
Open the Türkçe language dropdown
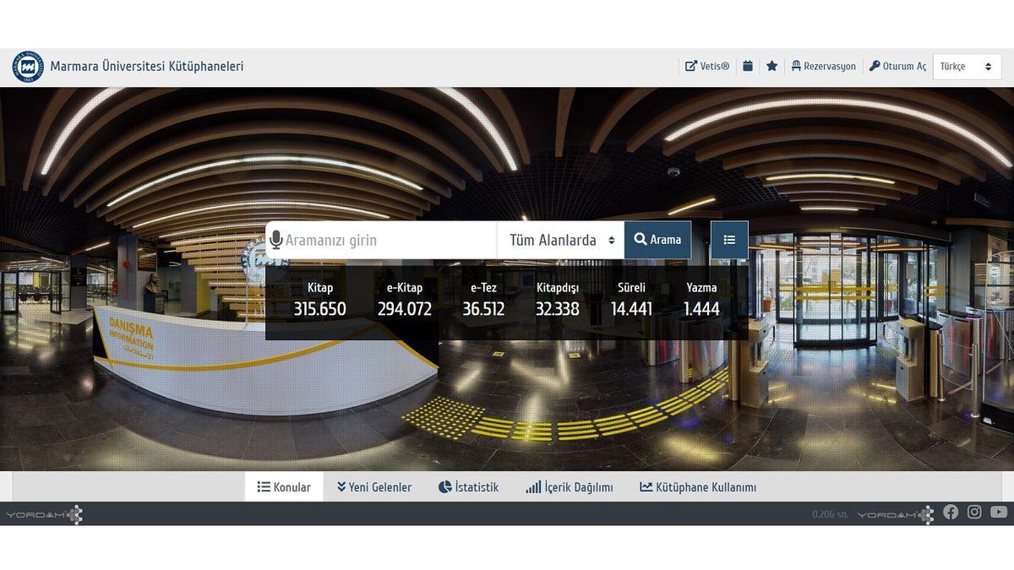[967, 67]
